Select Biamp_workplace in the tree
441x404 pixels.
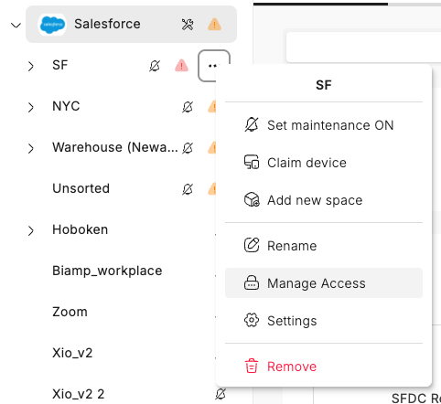(107, 271)
